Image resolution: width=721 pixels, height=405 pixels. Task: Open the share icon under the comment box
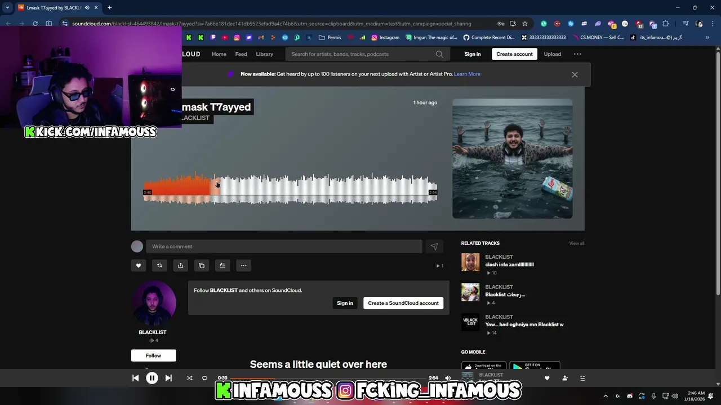tap(180, 265)
